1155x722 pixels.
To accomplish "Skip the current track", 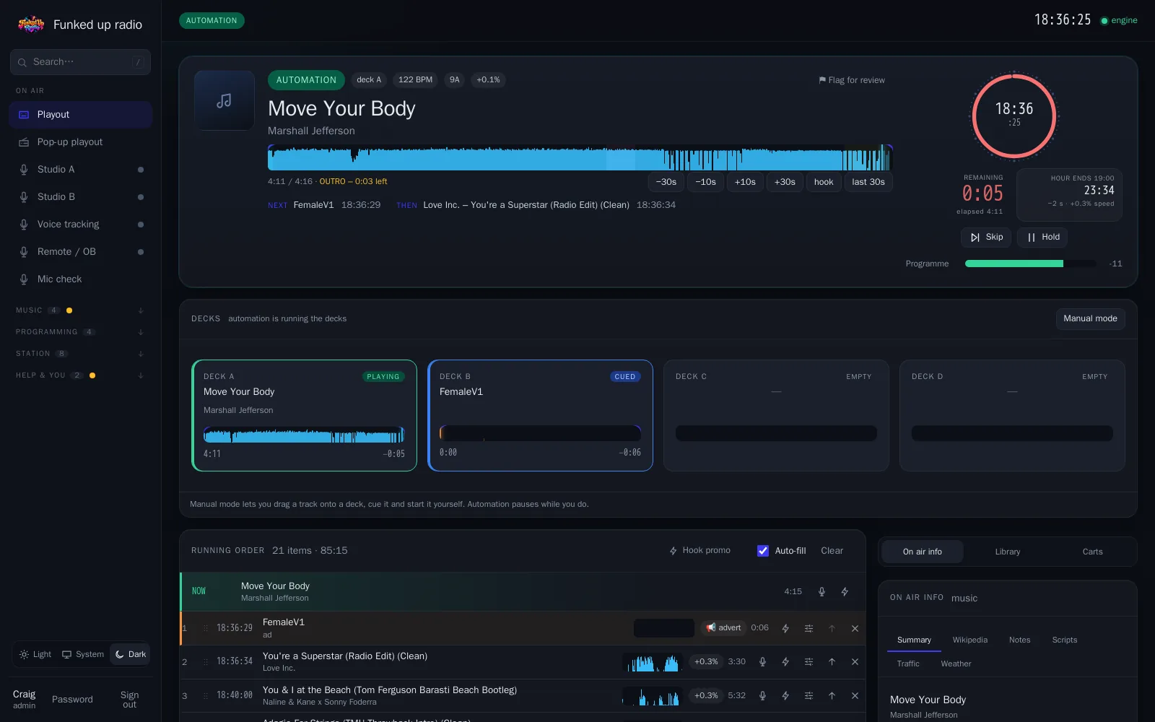I will point(986,237).
